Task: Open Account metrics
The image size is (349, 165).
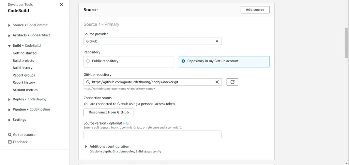Action: (x=25, y=90)
